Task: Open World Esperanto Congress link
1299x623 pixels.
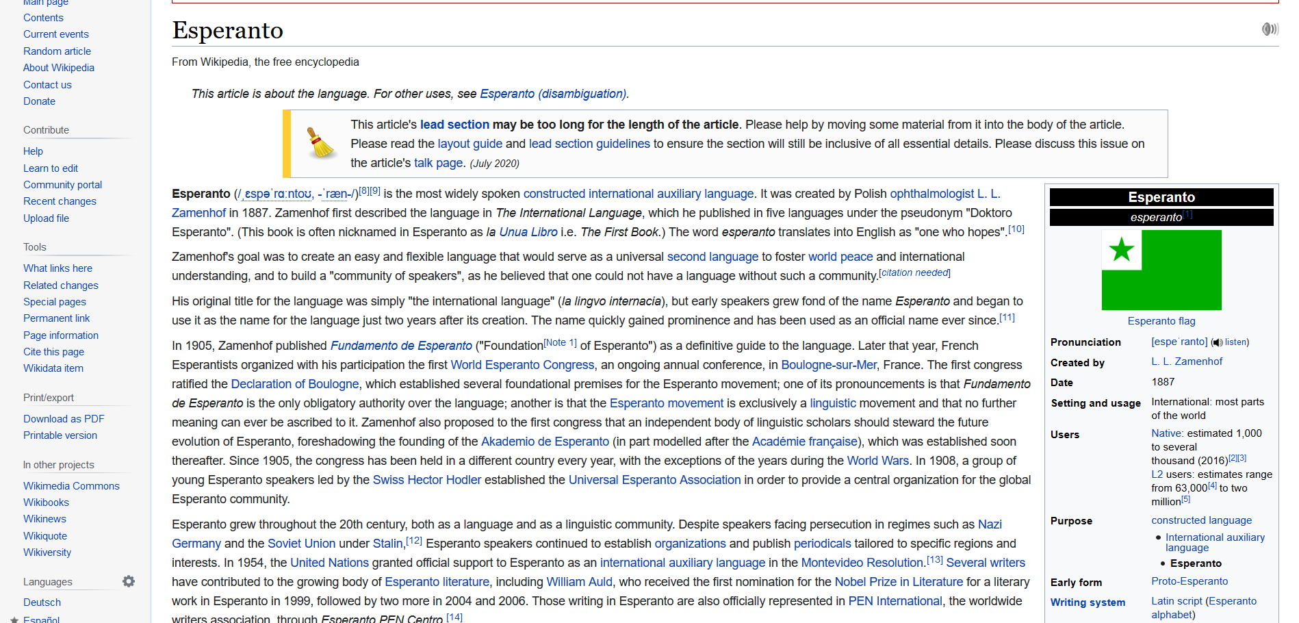Action: [x=522, y=365]
